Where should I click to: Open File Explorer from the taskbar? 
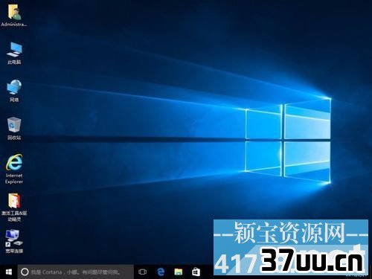(179, 272)
